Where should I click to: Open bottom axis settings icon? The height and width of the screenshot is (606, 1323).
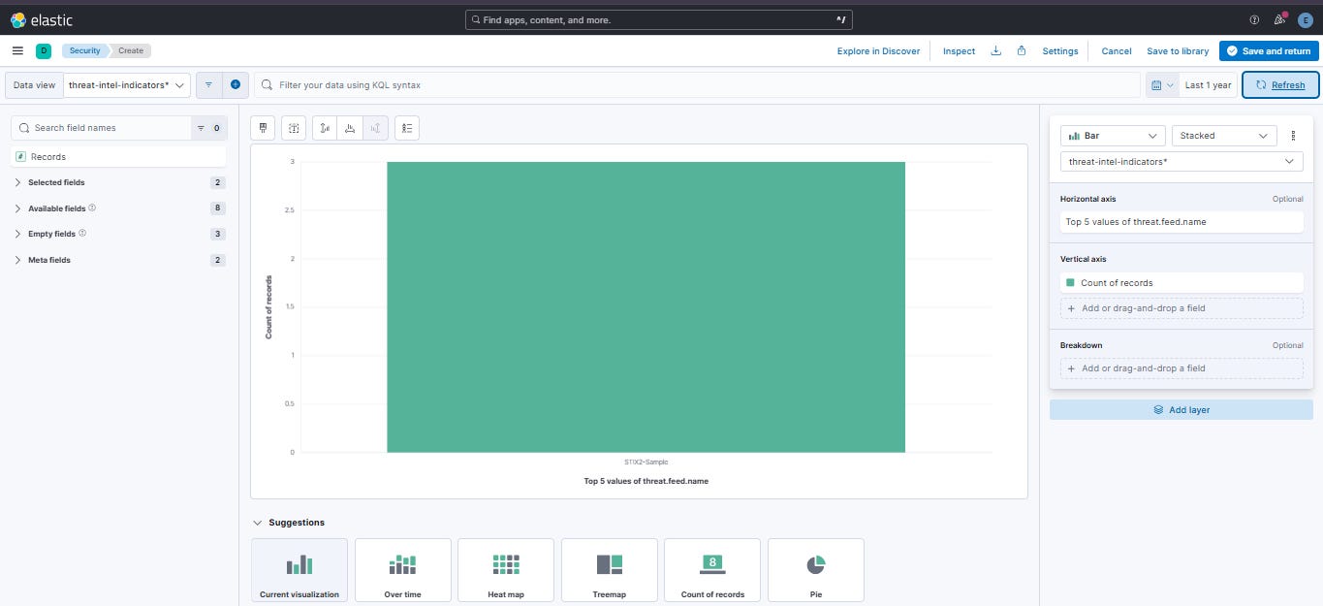point(350,127)
